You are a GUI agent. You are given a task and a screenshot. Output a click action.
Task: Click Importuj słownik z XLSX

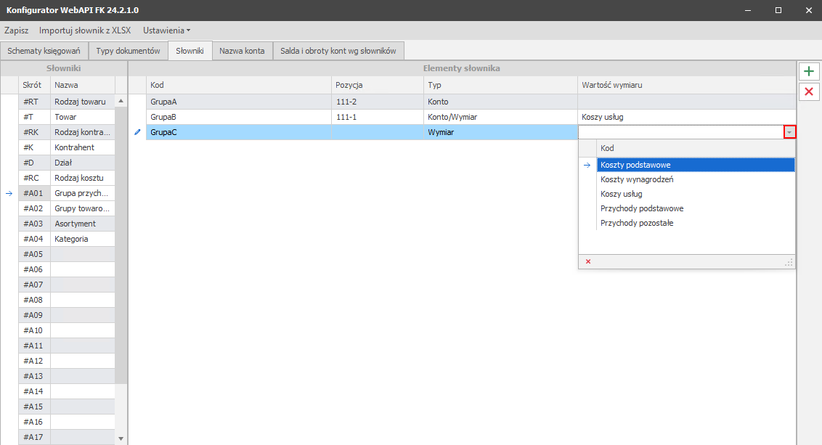coord(85,30)
